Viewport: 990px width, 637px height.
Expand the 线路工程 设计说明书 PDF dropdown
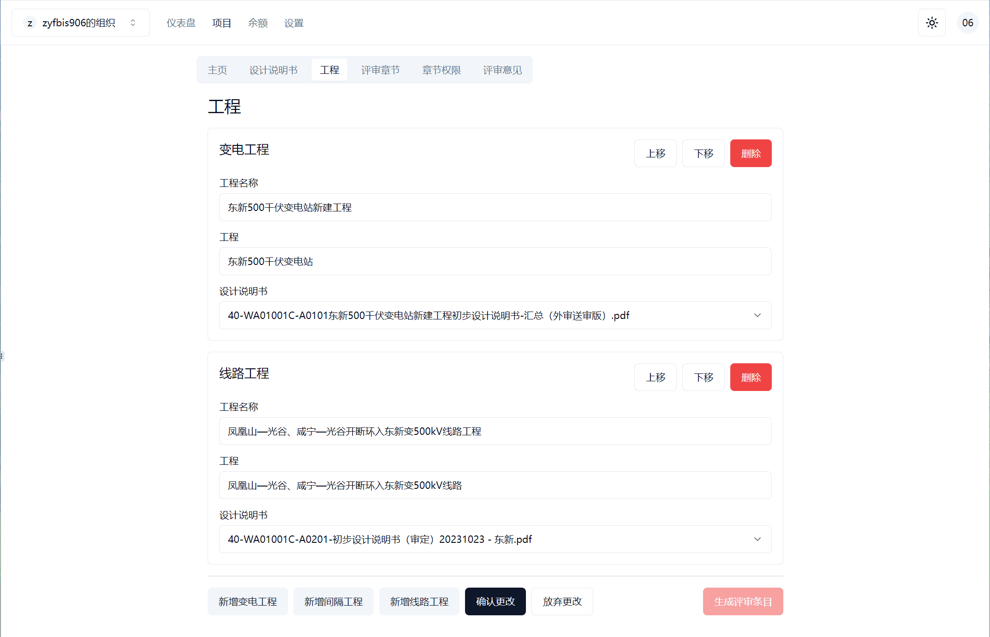[x=495, y=539]
